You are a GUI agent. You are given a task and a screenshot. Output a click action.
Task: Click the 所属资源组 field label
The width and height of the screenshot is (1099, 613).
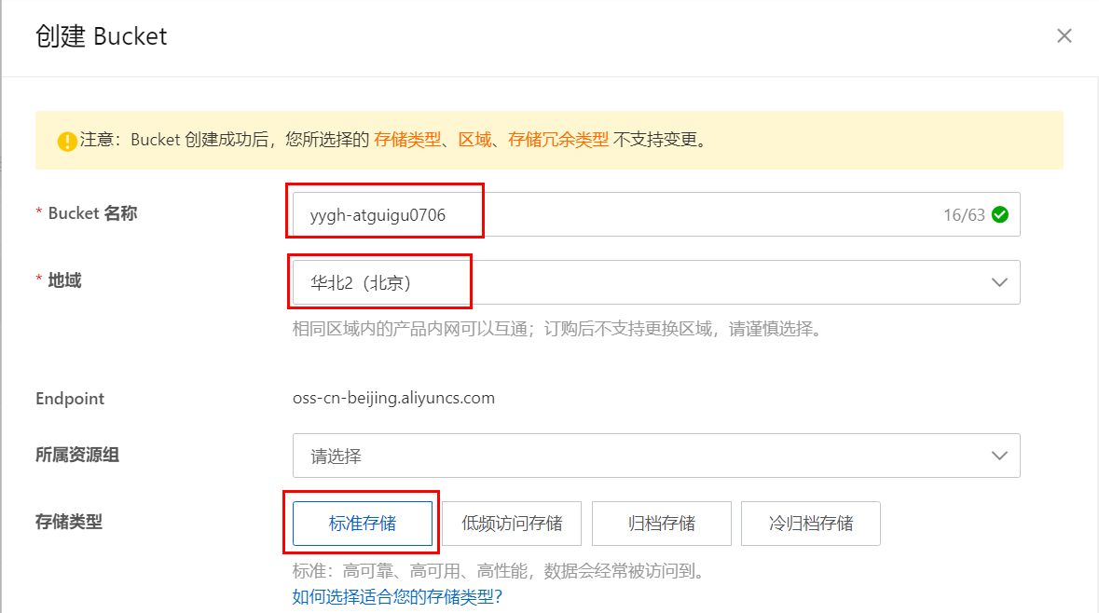(x=77, y=456)
